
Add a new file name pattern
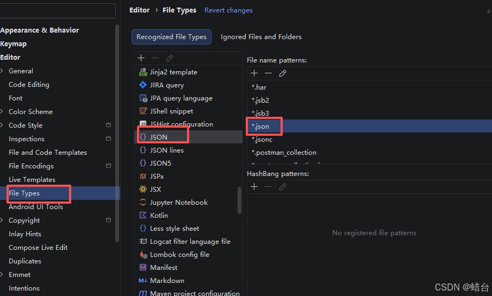pos(254,73)
